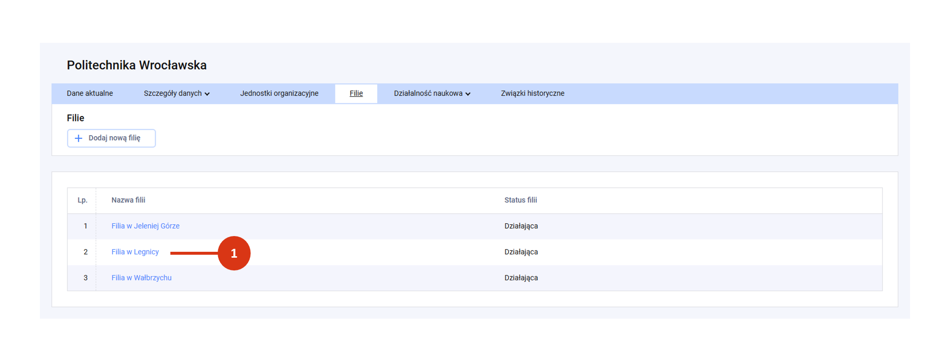The image size is (945, 358).
Task: Click the Lp. column header
Action: click(x=82, y=200)
